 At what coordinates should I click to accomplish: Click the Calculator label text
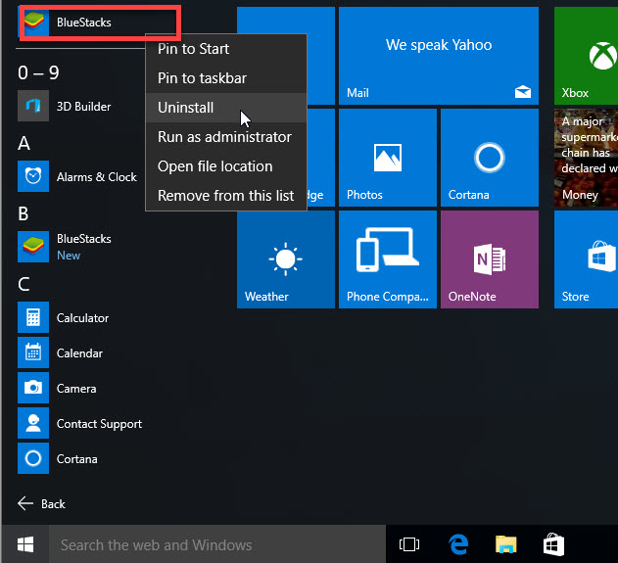(82, 318)
